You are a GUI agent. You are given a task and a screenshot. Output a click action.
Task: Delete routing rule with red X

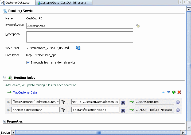point(179,92)
